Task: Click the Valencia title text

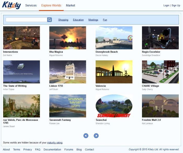Action: click(101, 86)
